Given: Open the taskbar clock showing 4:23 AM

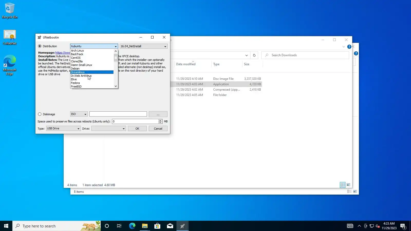Looking at the screenshot, I should [x=389, y=226].
